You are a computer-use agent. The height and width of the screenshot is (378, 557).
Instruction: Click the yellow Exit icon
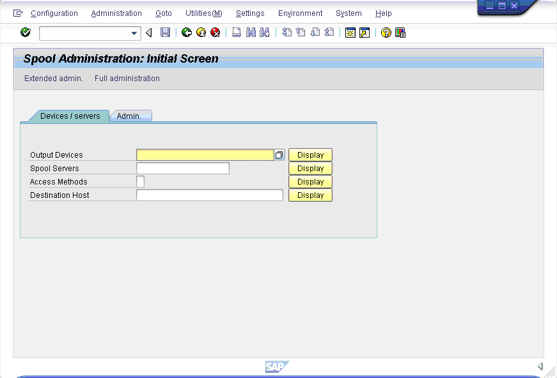(x=201, y=33)
